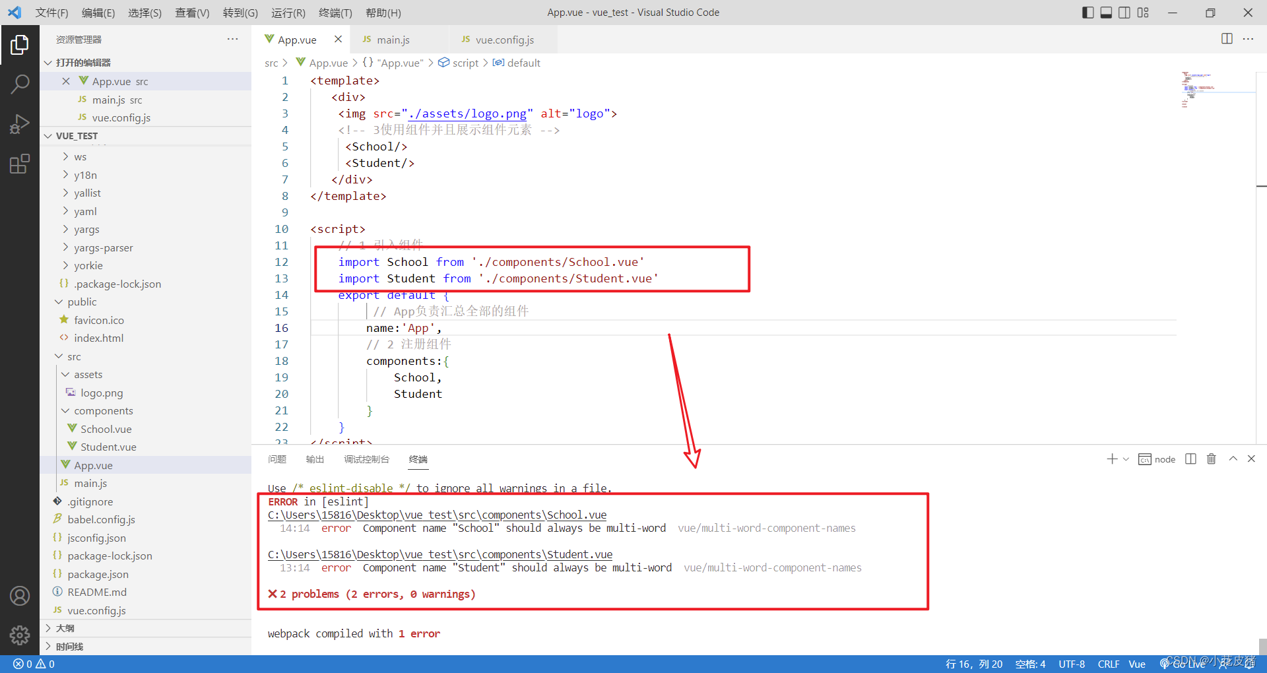Switch to the 输出 panel tab
Viewport: 1267px width, 673px height.
coord(315,459)
